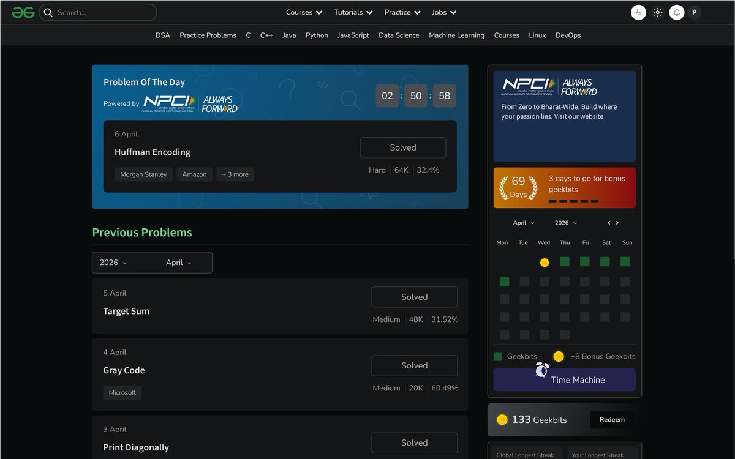Open the profile avatar P
This screenshot has height=459, width=735.
click(x=694, y=12)
